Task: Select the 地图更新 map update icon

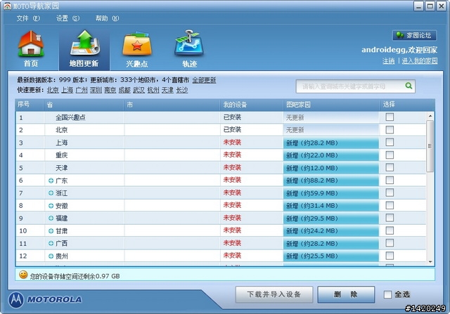Action: 84,48
